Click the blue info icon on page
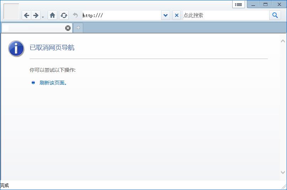 pos(16,49)
